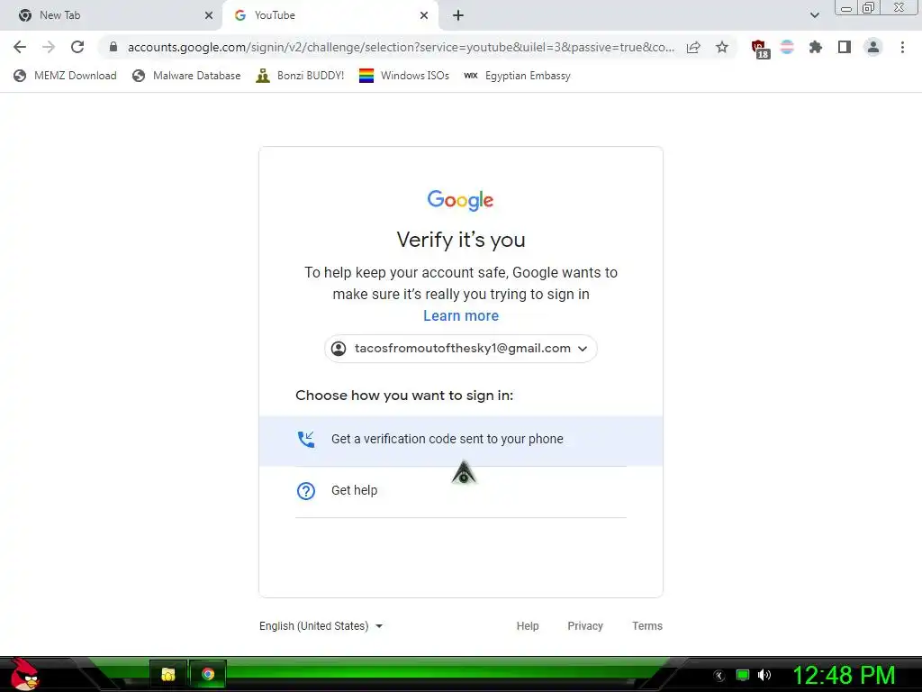Screen dimensions: 922x692
Task: Open the Egyptian Embassy bookmark
Action: coord(517,76)
